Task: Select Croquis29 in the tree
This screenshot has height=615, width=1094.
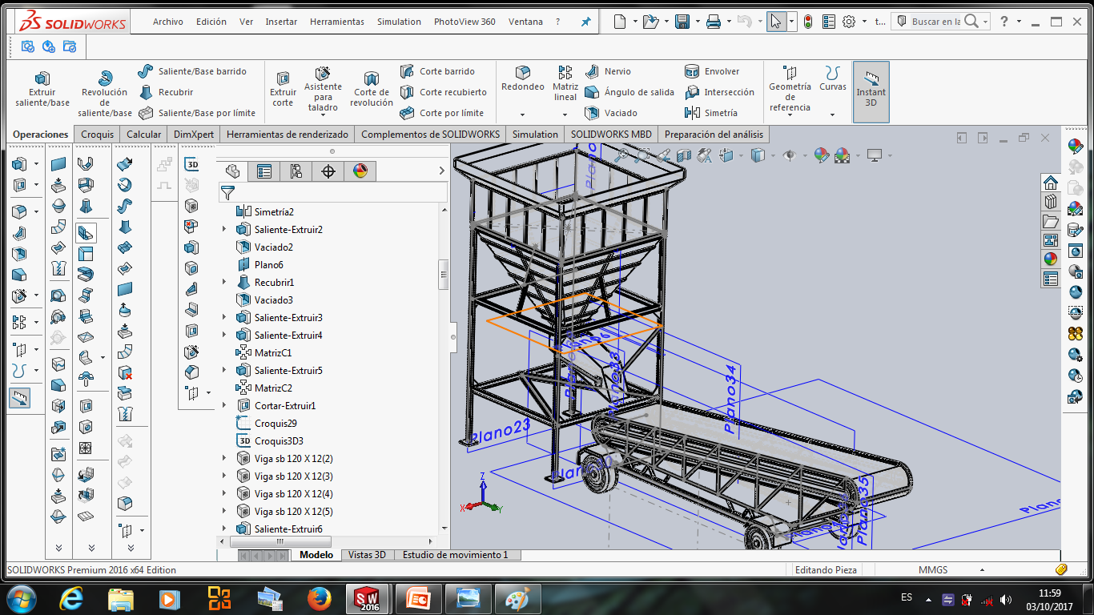Action: [276, 423]
